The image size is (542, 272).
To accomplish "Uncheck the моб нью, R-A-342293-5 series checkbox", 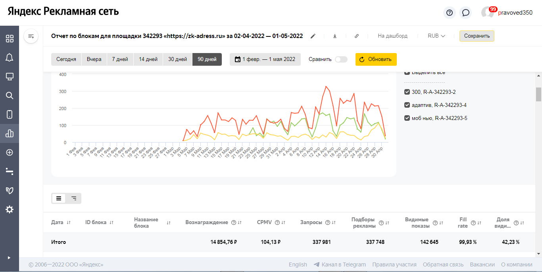I will (x=407, y=118).
